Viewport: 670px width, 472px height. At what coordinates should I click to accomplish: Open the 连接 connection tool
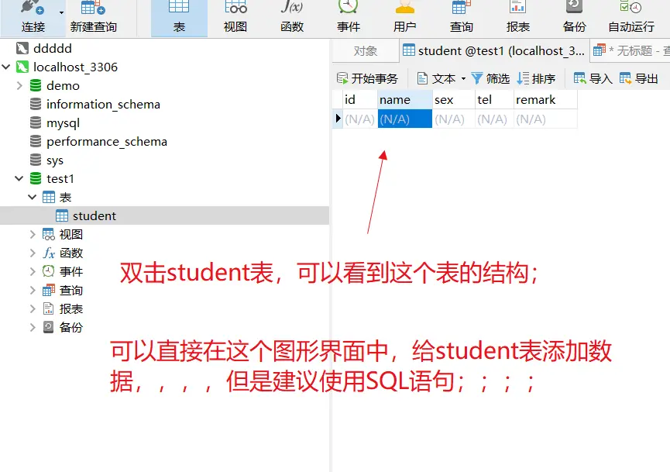32,18
